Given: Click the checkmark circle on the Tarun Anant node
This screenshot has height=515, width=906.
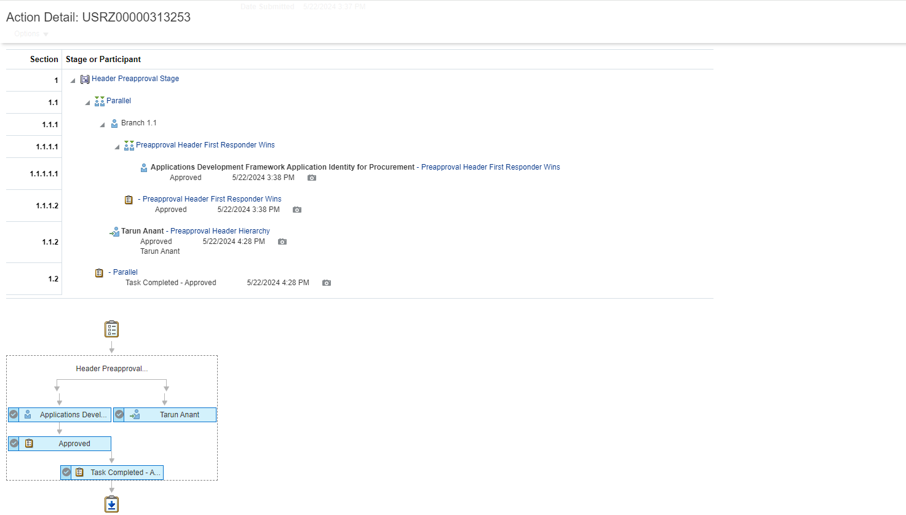Looking at the screenshot, I should point(119,414).
